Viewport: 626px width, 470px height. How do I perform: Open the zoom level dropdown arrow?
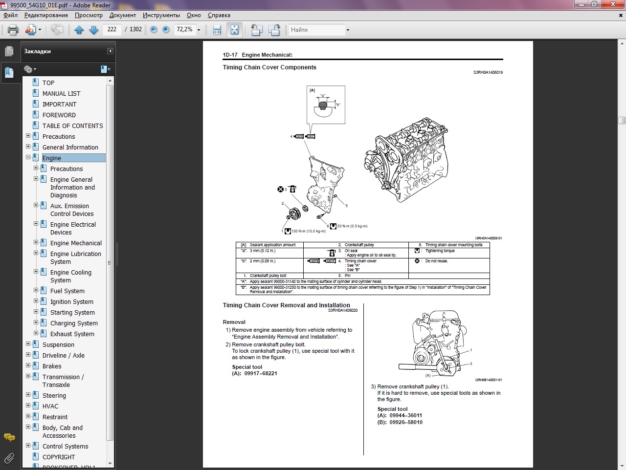coord(199,30)
